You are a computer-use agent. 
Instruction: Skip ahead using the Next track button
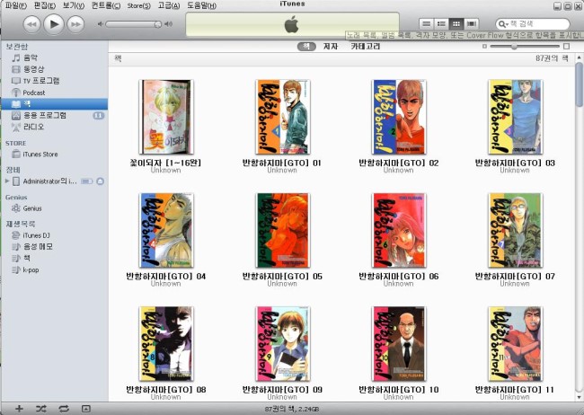click(75, 24)
